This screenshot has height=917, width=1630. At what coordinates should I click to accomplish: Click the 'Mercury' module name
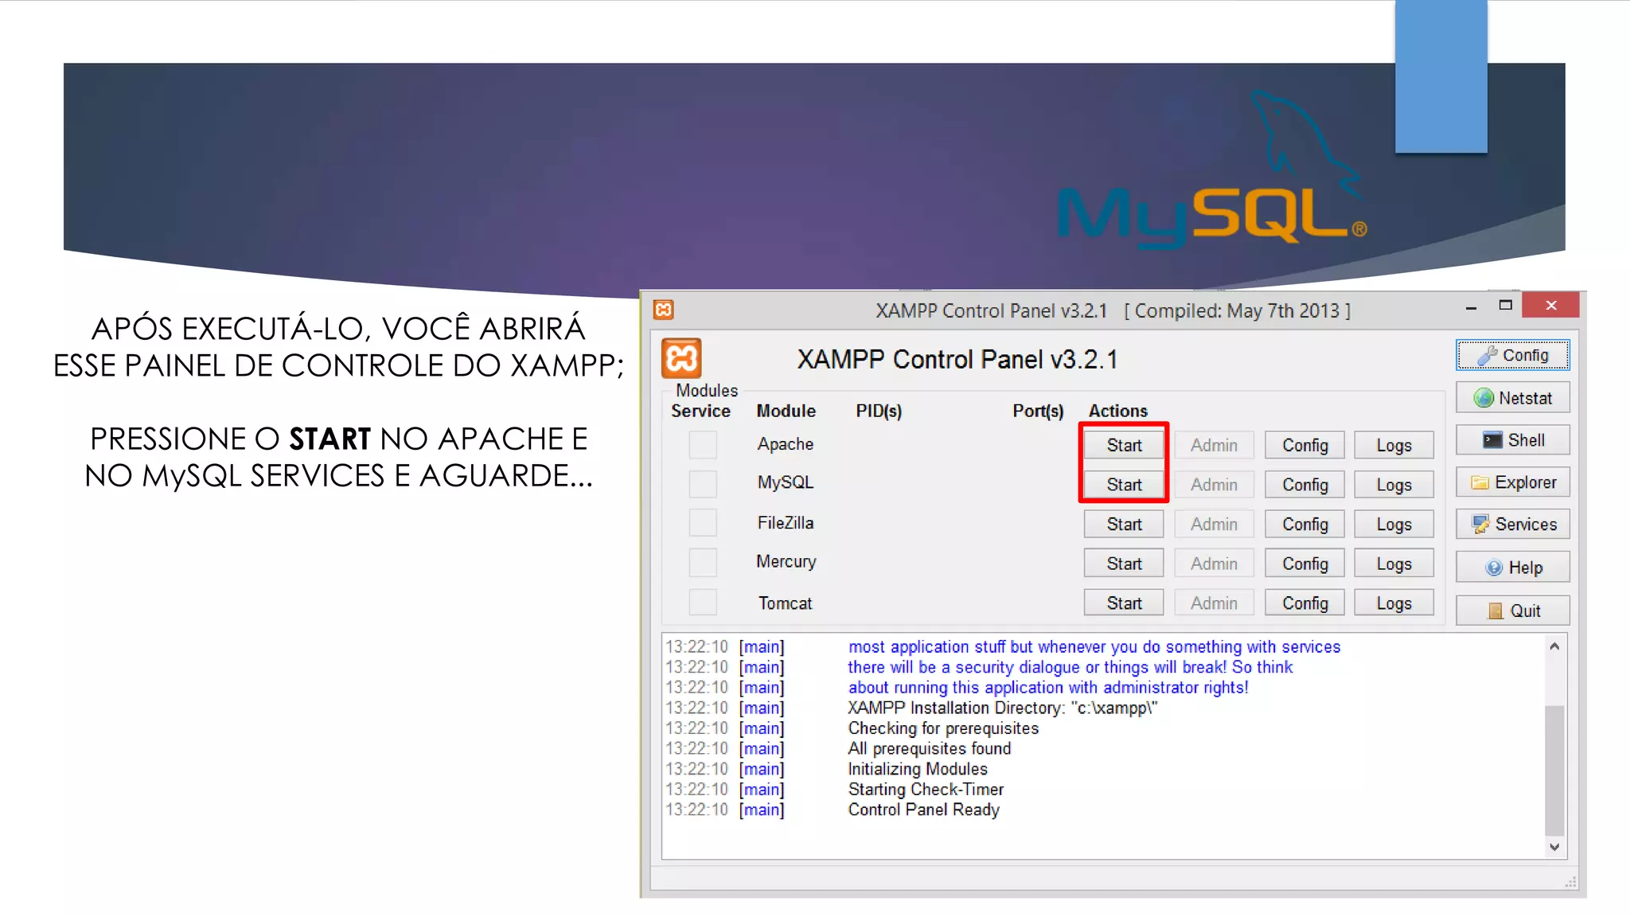click(786, 562)
